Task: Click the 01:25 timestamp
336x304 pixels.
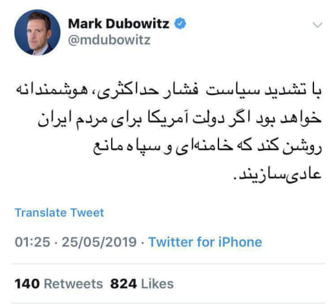Action: coord(32,242)
